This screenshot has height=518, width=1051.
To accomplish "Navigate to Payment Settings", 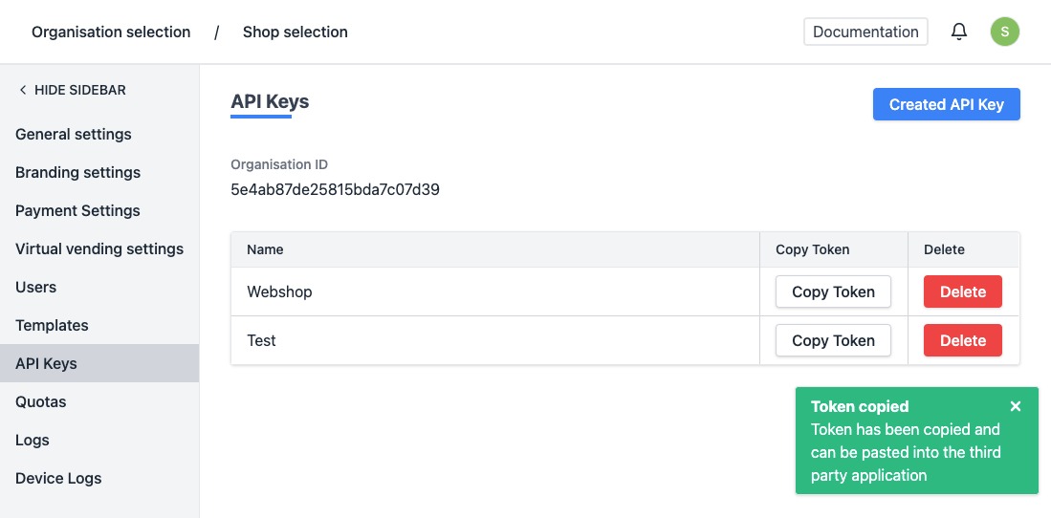I will coord(77,210).
